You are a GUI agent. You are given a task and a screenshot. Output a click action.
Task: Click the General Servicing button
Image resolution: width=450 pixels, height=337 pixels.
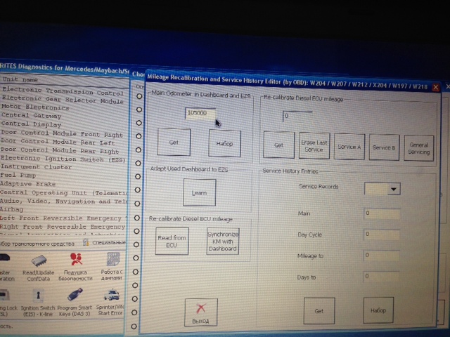click(419, 148)
